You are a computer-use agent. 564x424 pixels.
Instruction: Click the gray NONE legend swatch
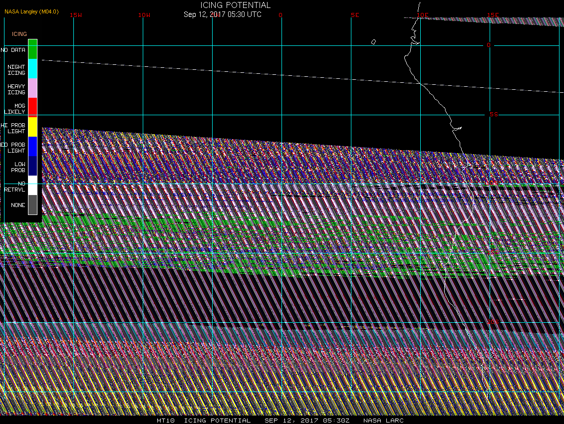[x=33, y=205]
